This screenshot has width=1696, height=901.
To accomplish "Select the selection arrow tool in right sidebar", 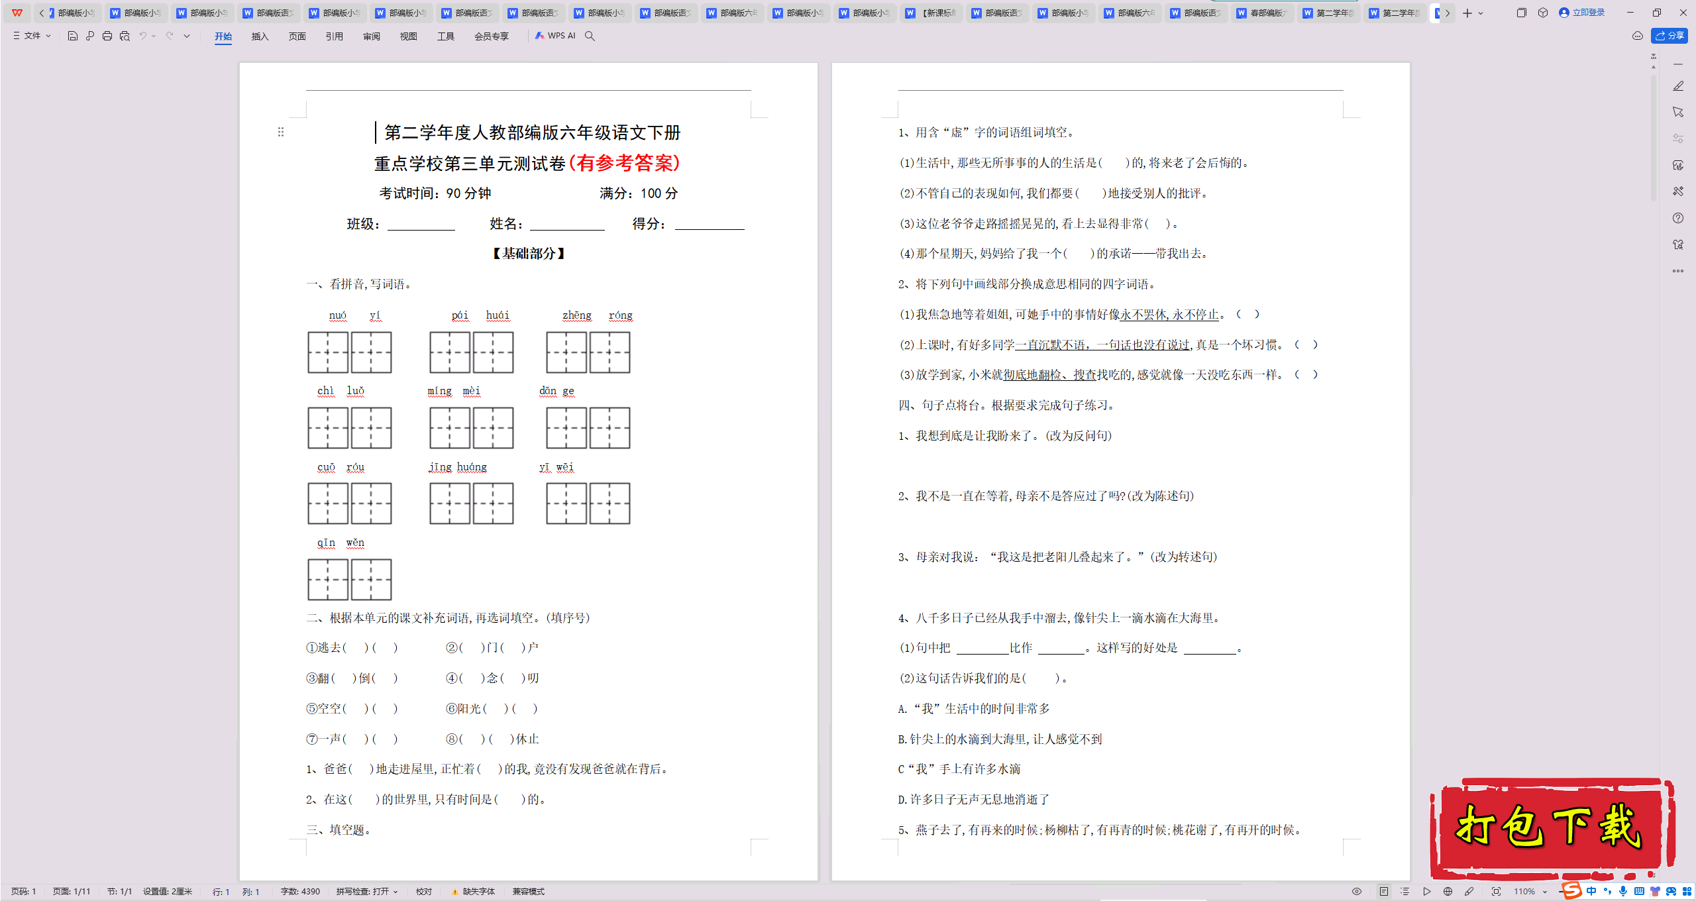I will tap(1678, 112).
